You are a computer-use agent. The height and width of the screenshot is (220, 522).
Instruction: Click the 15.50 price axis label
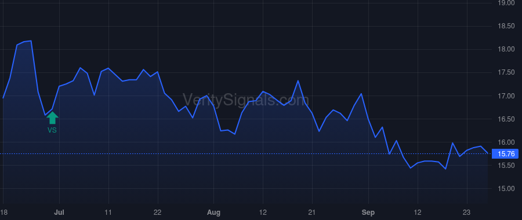[506, 166]
